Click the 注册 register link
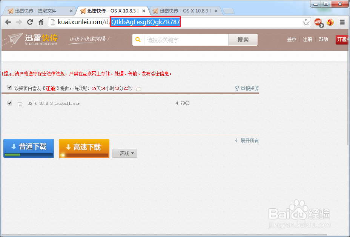 pos(307,40)
